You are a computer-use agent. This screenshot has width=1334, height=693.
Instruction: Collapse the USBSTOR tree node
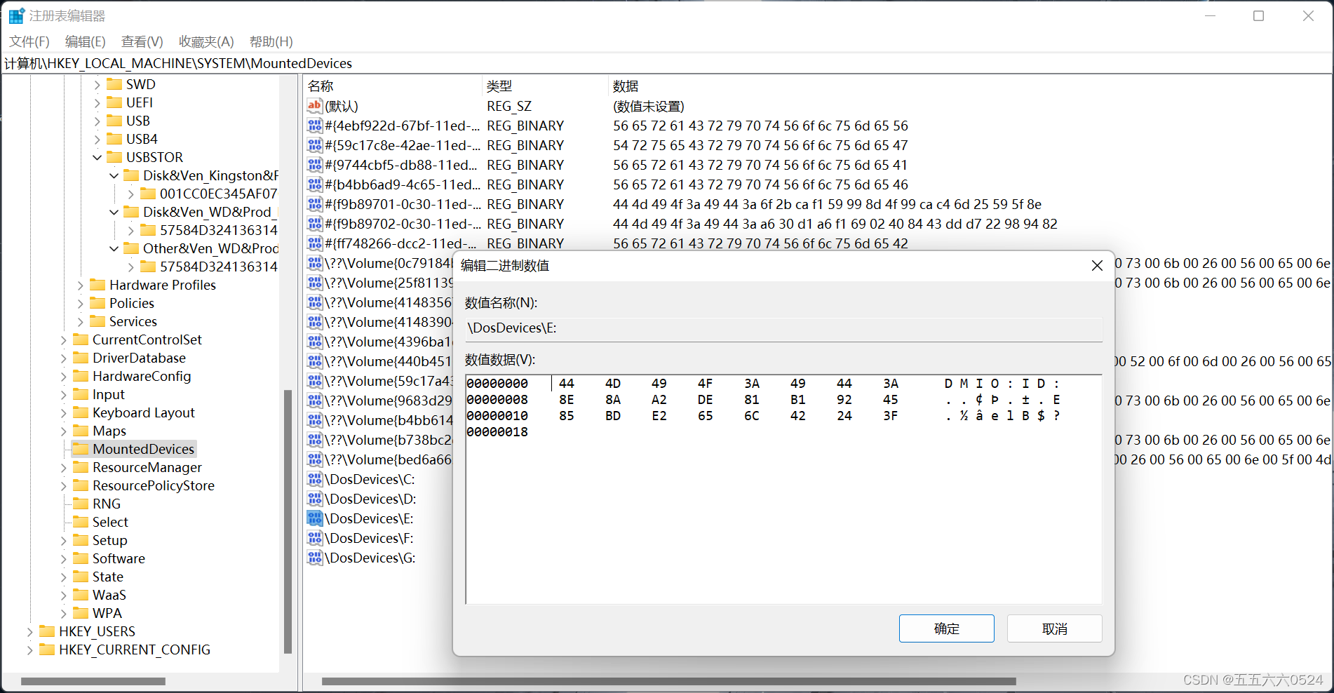[x=97, y=157]
